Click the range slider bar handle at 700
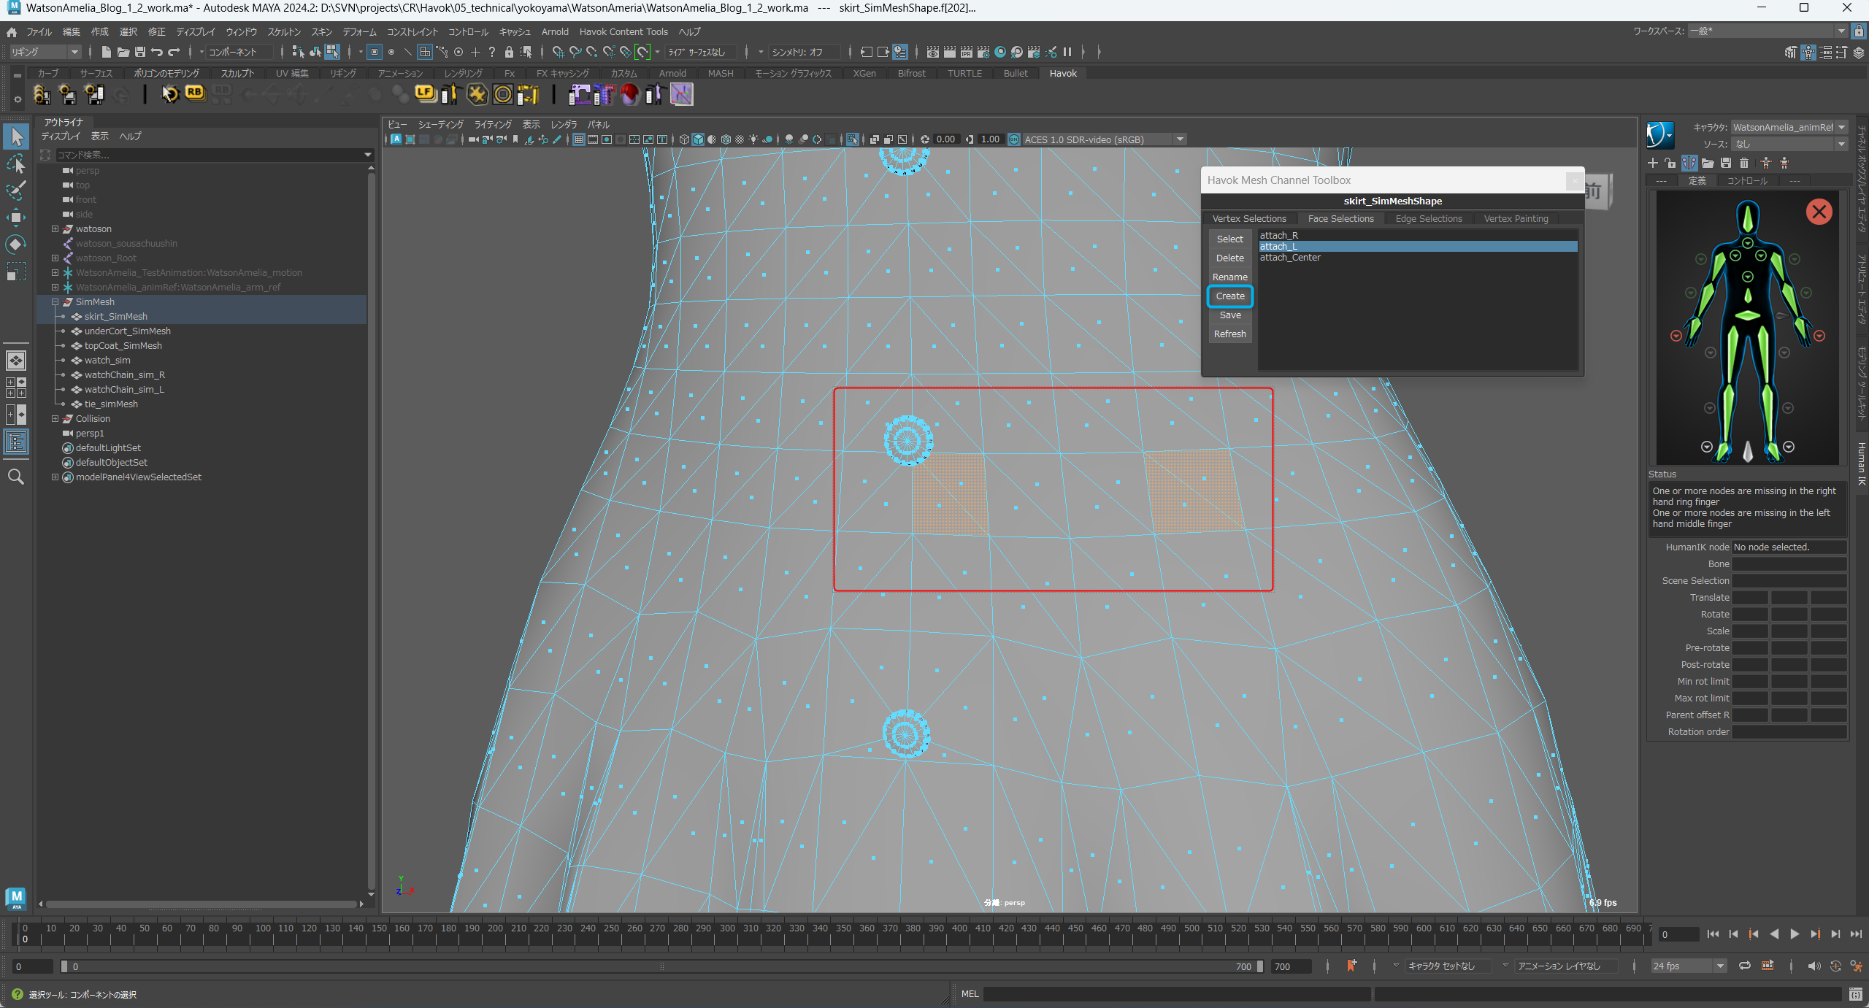The image size is (1869, 1008). pyautogui.click(x=1260, y=966)
